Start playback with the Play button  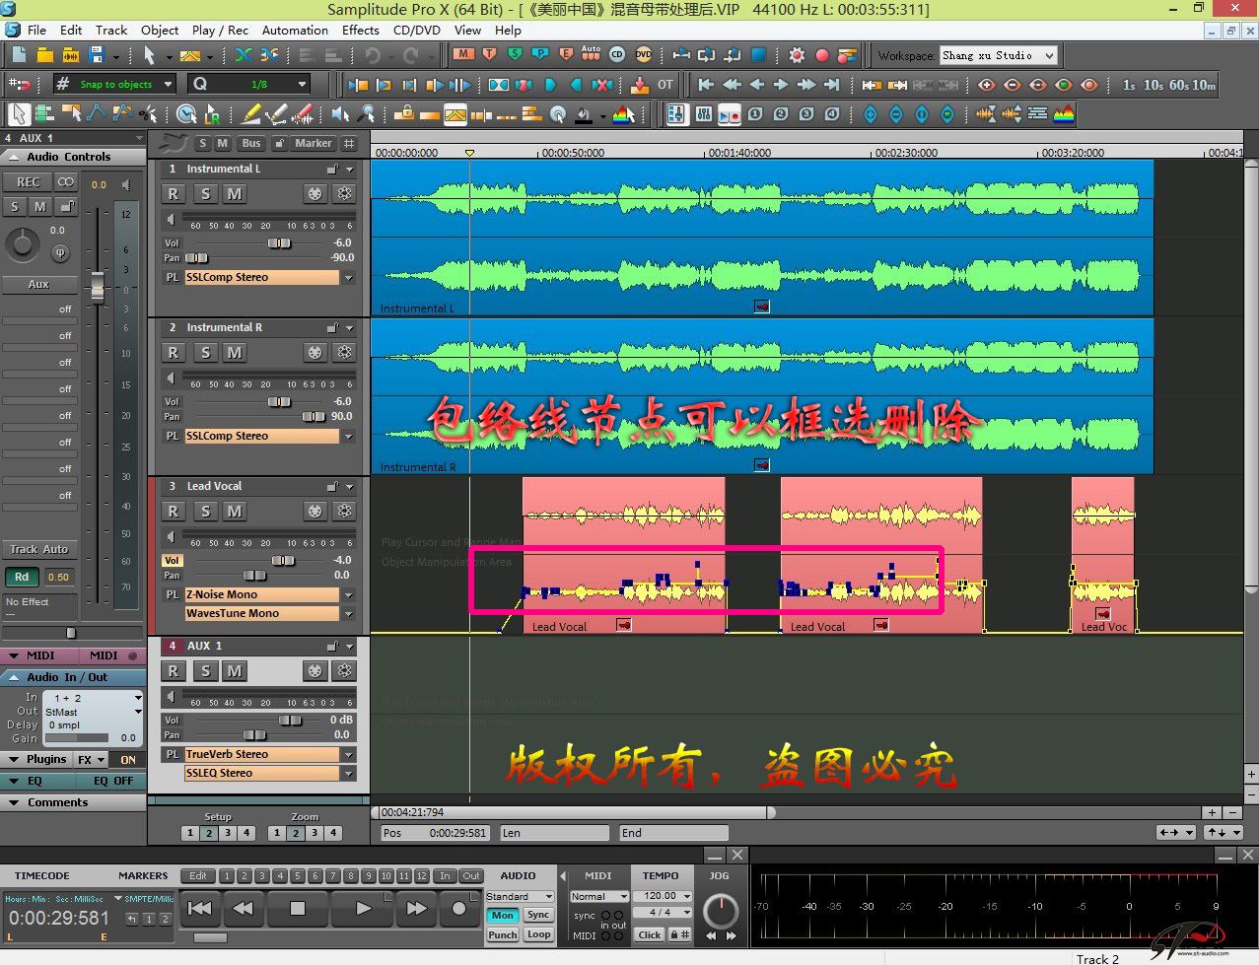pos(363,909)
